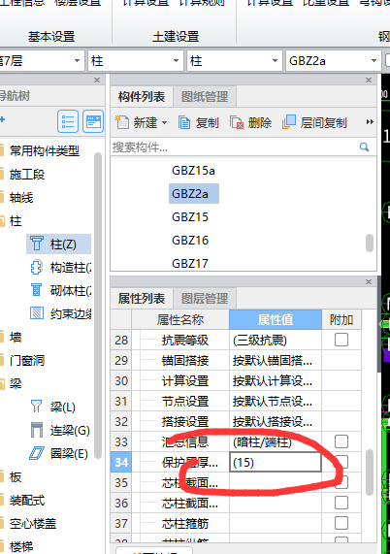Viewport: 390px width, 554px height.
Task: Switch to 构件列表 tab
Action: pos(142,96)
